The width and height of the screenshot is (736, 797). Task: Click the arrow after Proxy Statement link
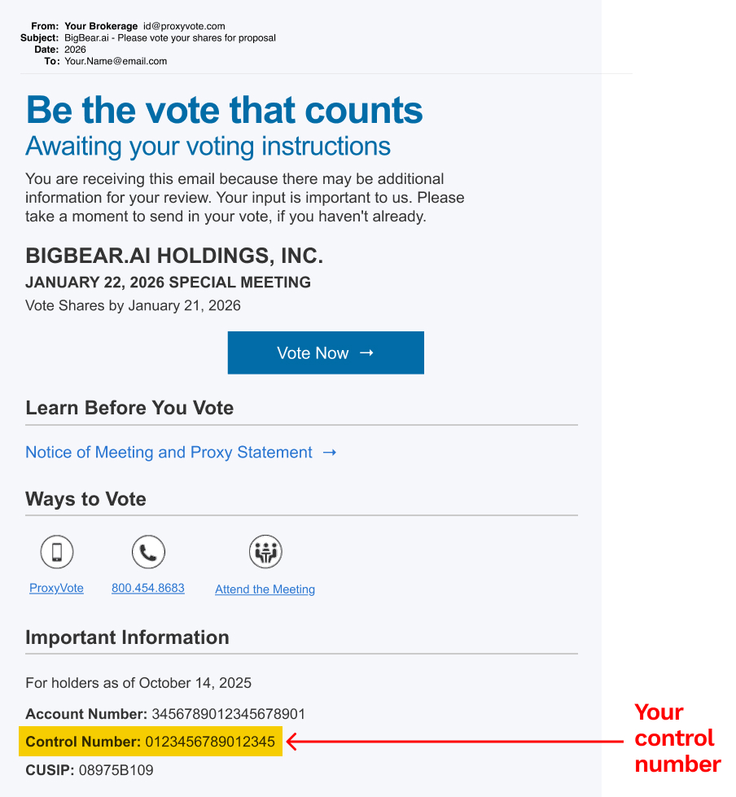[x=330, y=453]
